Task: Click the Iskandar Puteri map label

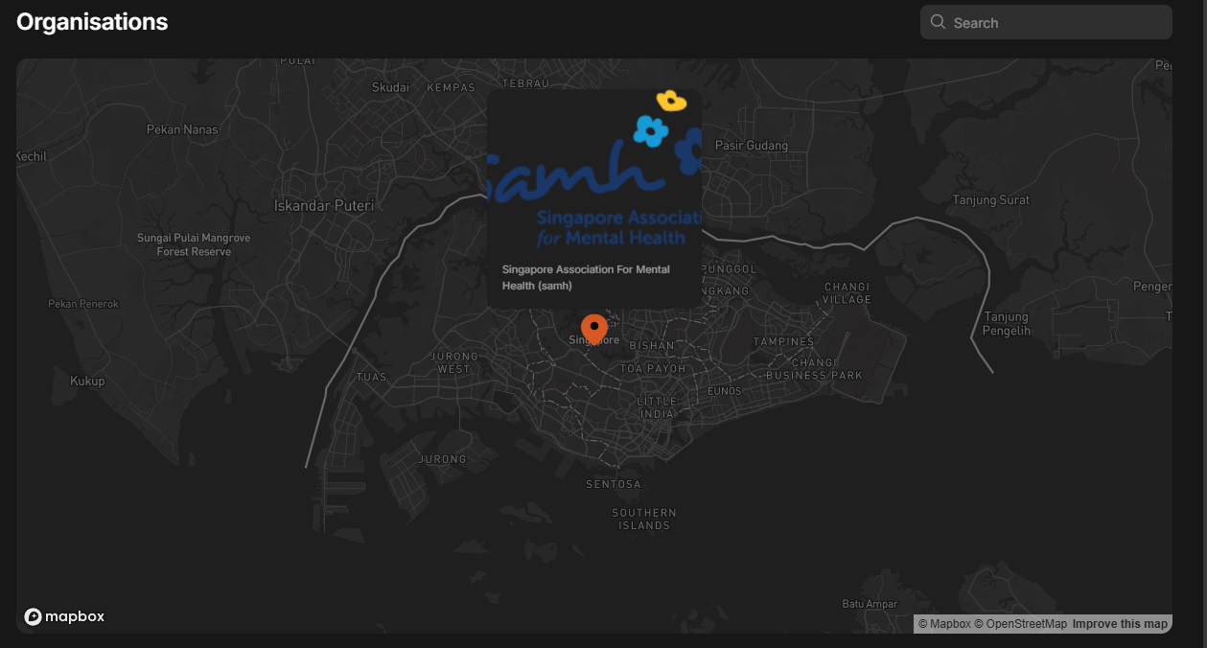Action: pyautogui.click(x=324, y=205)
